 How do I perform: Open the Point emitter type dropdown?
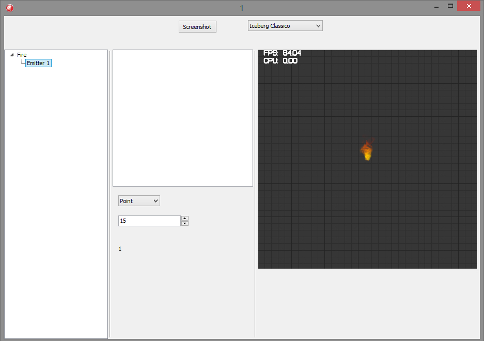pyautogui.click(x=139, y=201)
